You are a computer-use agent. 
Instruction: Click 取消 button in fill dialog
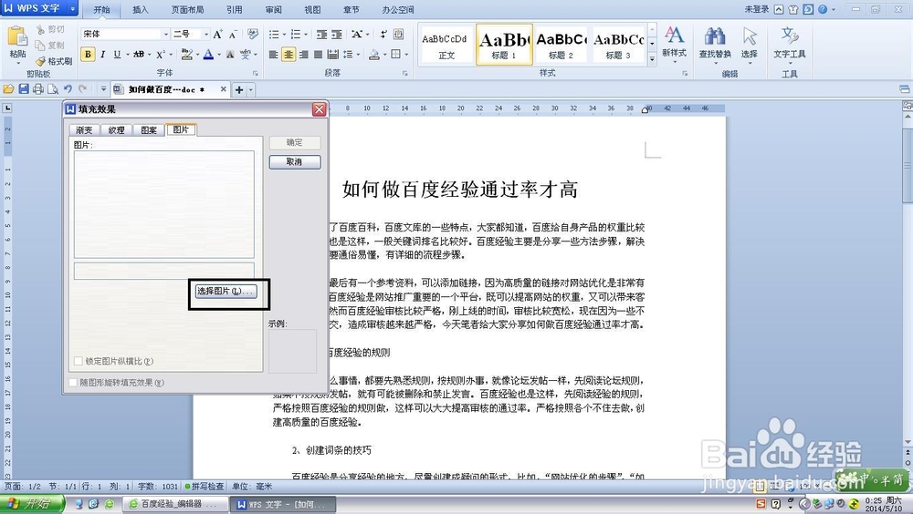(x=295, y=161)
